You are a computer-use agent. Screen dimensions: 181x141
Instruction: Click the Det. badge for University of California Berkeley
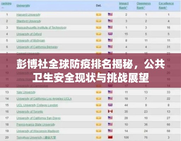coord(98,47)
